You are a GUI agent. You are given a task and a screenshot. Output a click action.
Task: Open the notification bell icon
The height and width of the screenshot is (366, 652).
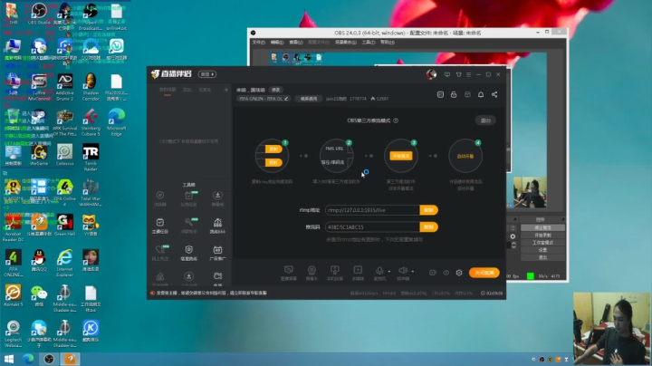tap(481, 95)
